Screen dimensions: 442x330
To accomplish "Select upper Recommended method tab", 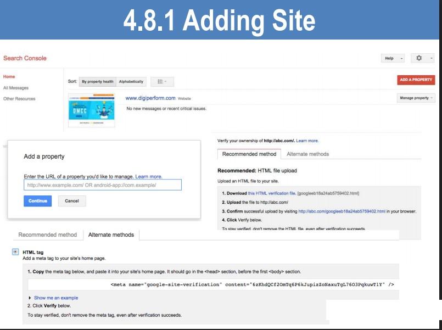I will 249,154.
